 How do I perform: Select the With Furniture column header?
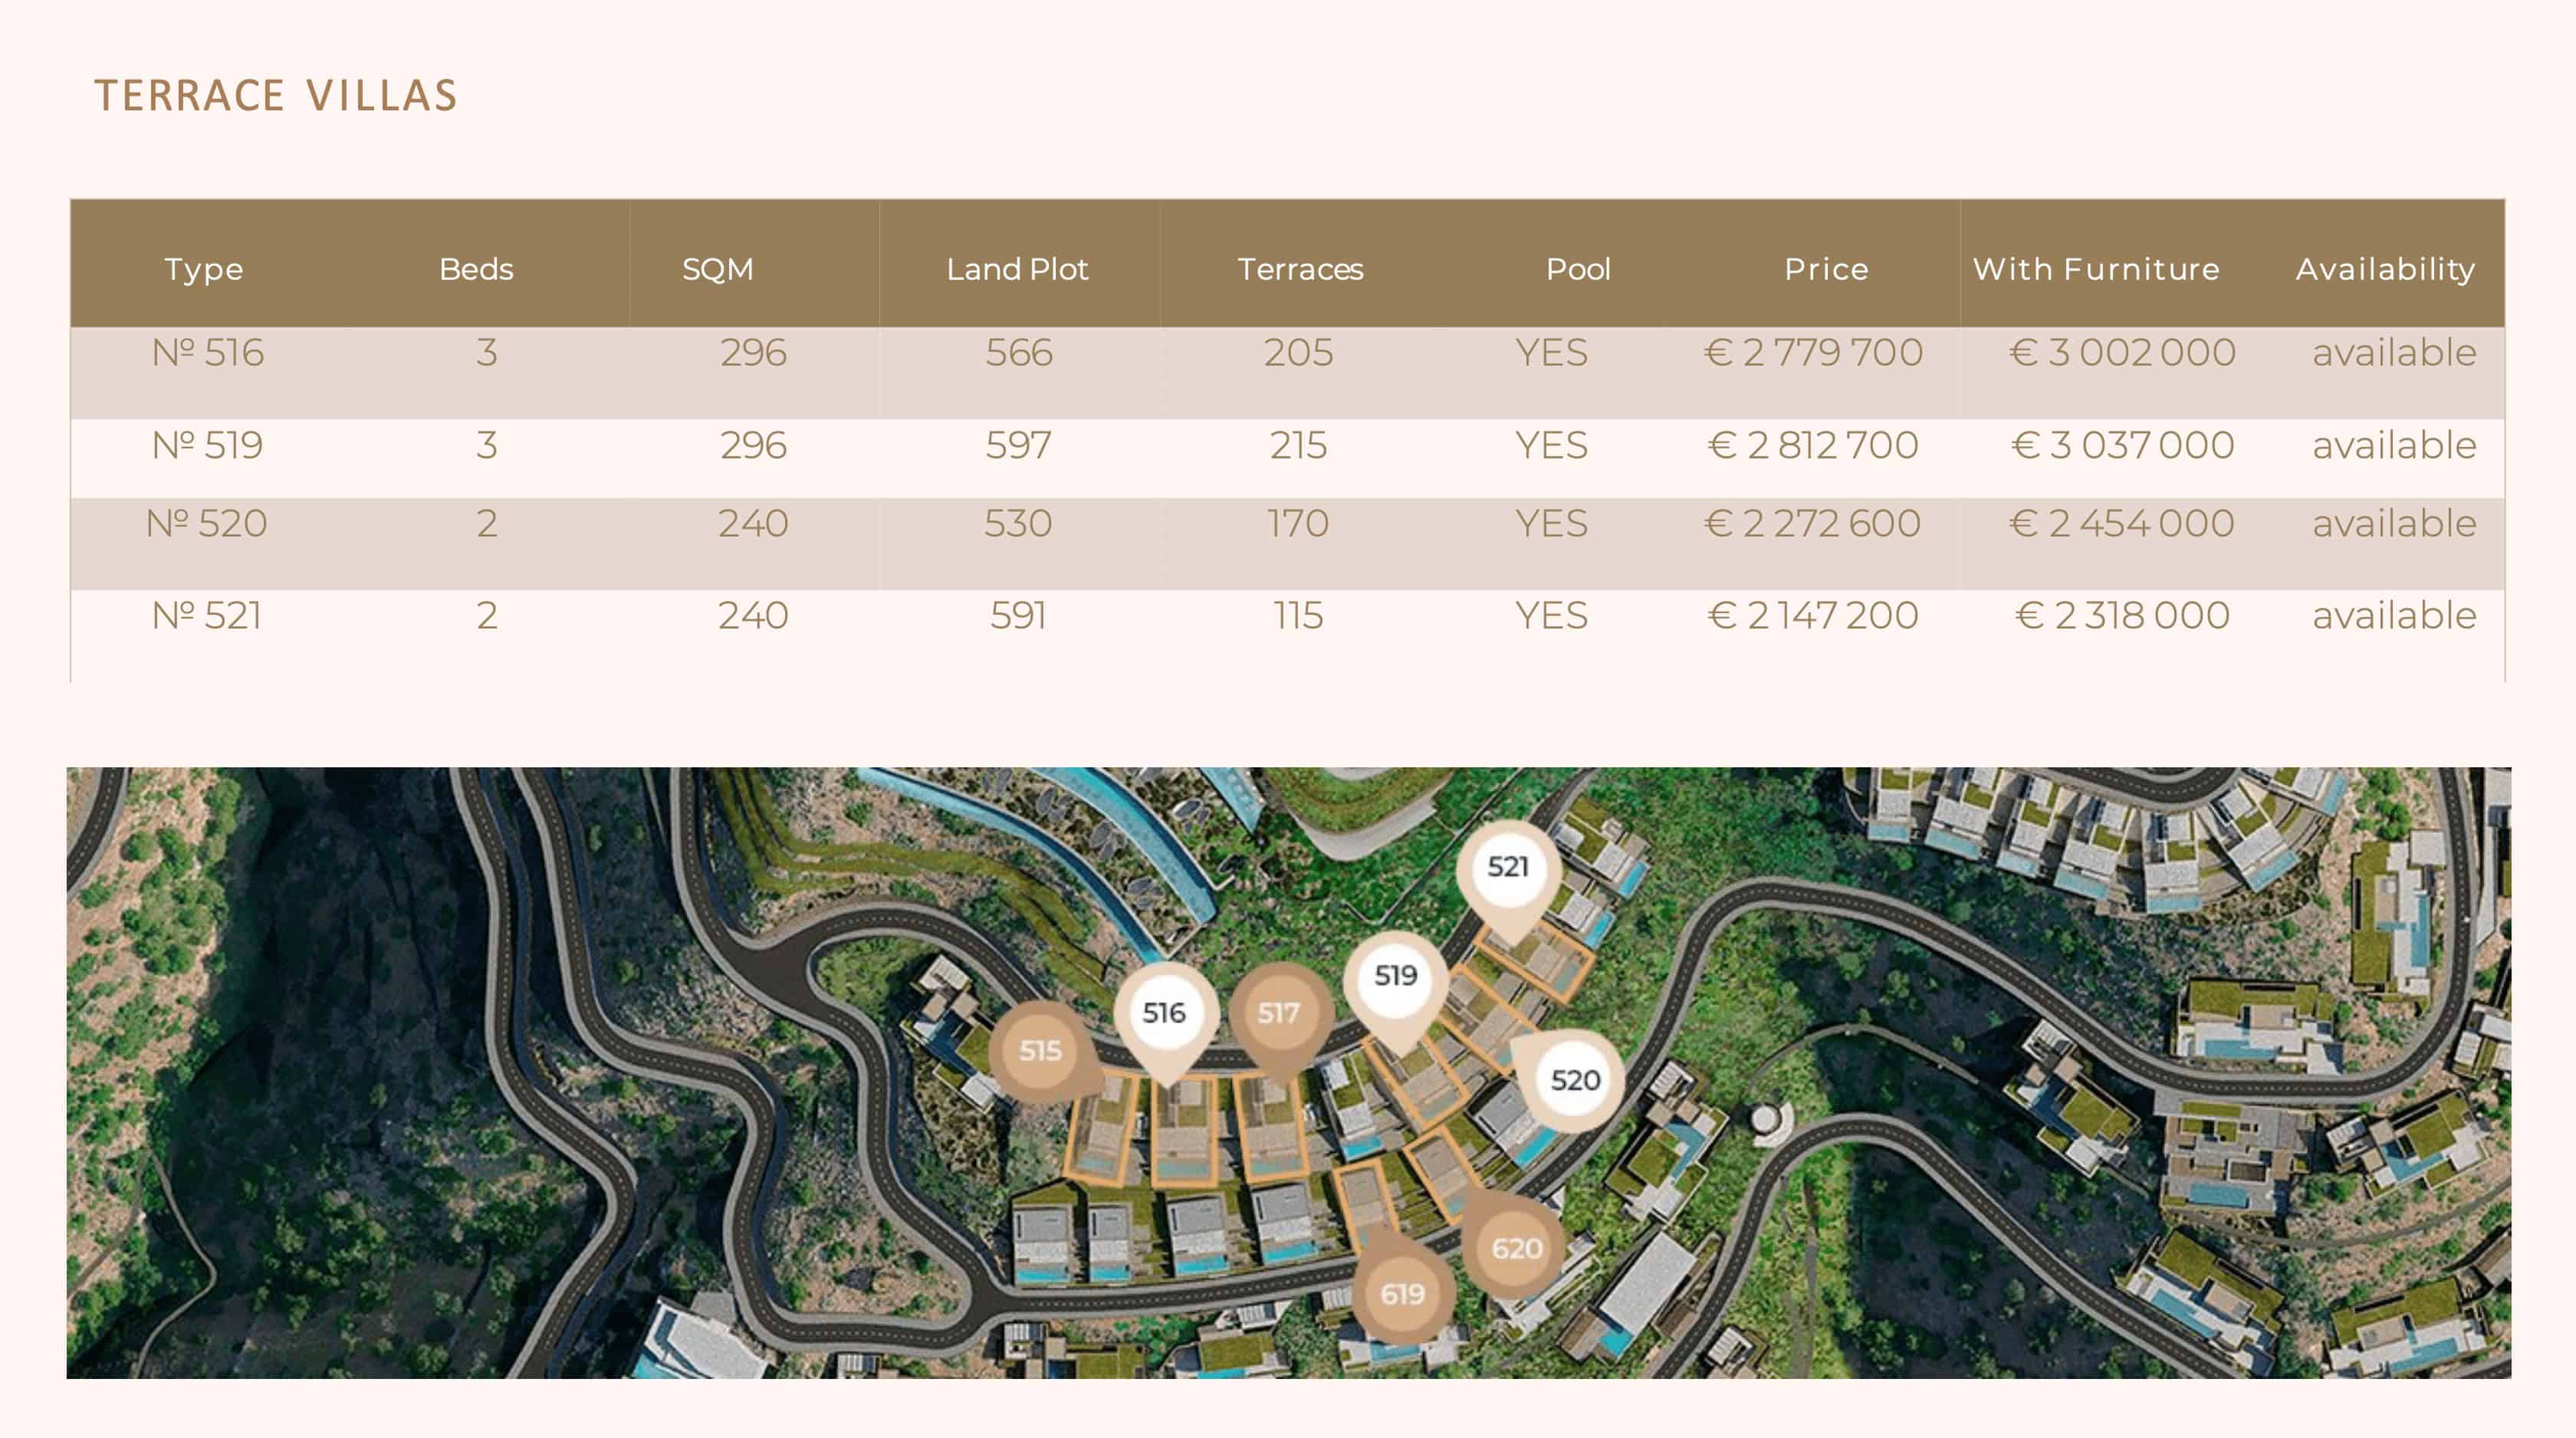pos(2096,269)
